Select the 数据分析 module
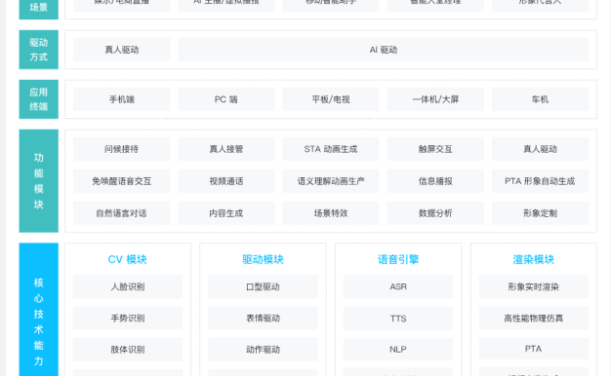This screenshot has width=611, height=376. point(435,213)
